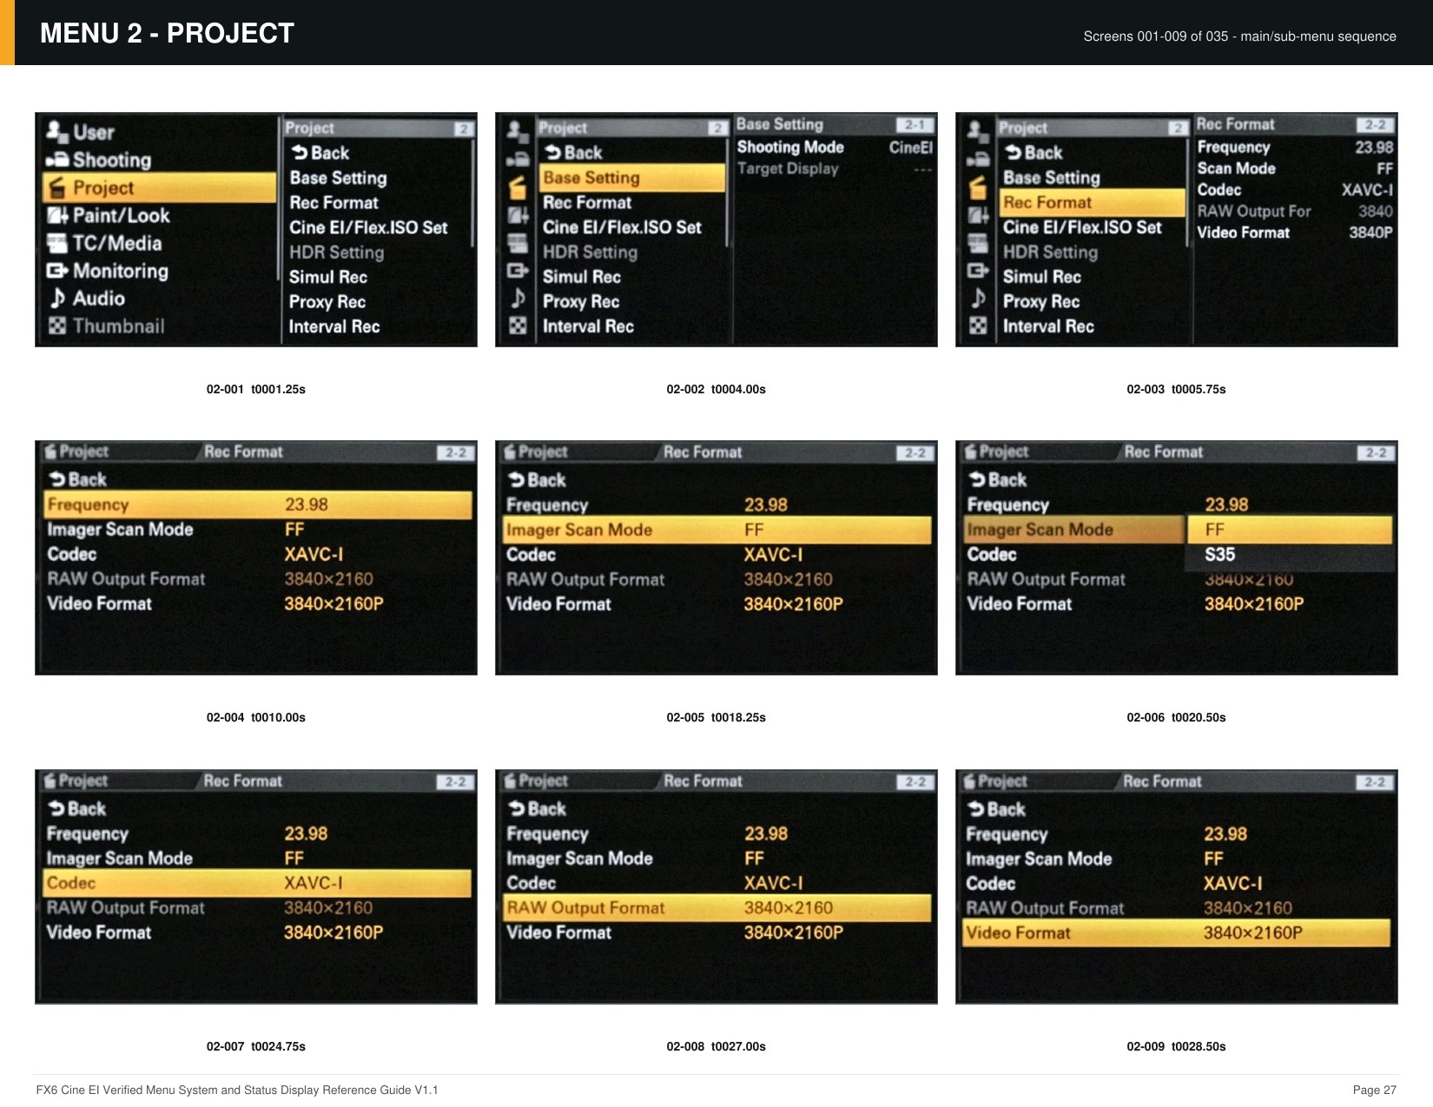Screen dimensions: 1433x1107
Task: Choose FF option in screen 02-006 popup
Action: pos(1290,530)
